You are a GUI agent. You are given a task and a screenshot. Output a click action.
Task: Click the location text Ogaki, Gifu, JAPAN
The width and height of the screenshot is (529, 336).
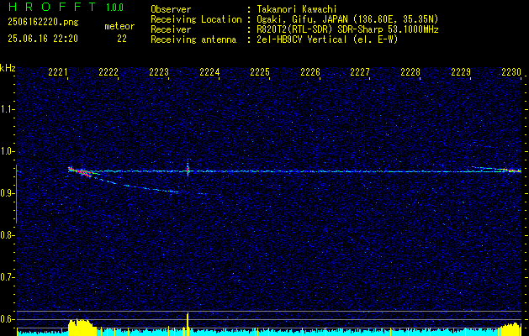point(302,19)
